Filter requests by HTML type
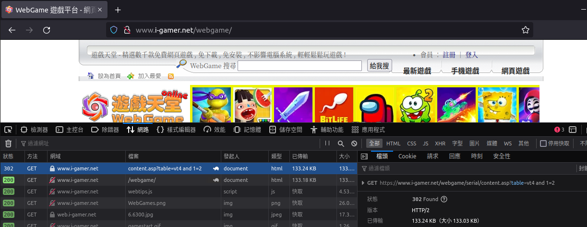This screenshot has width=587, height=227. coord(393,143)
